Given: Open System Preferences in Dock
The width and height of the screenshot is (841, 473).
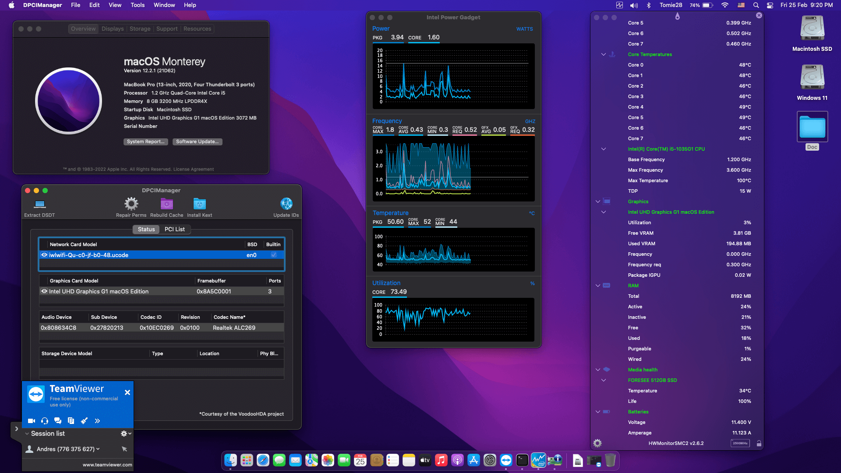Looking at the screenshot, I should pyautogui.click(x=490, y=460).
